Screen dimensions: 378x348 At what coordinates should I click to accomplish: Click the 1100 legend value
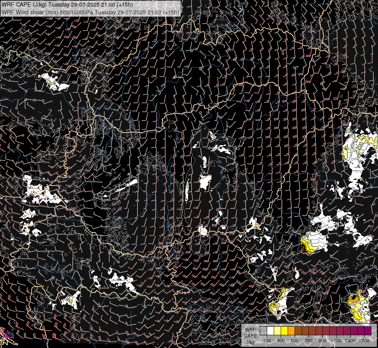coord(336,341)
